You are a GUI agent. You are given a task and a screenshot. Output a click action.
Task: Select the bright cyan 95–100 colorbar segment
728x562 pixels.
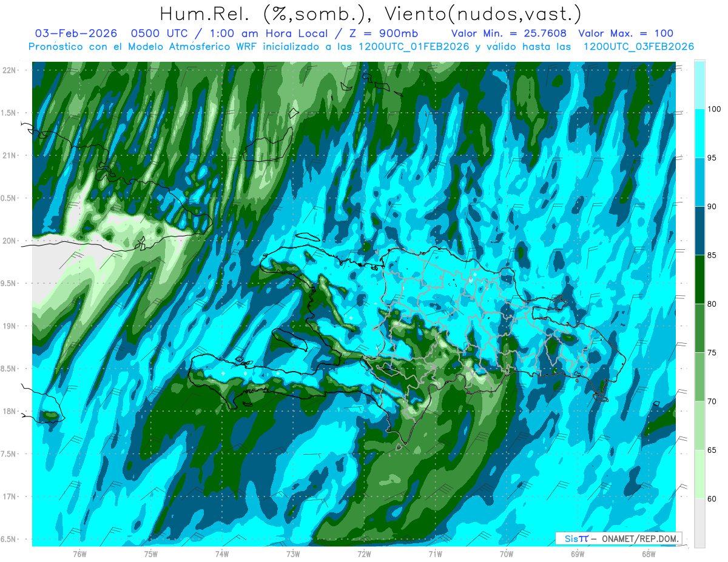point(699,133)
